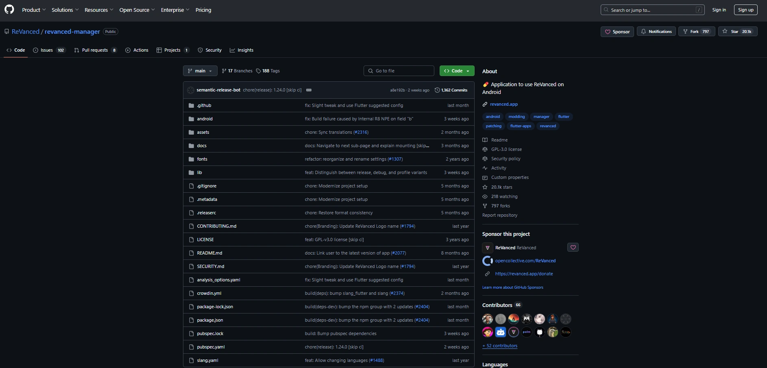The image size is (767, 368).
Task: Open the main branch dropdown
Action: tap(200, 71)
